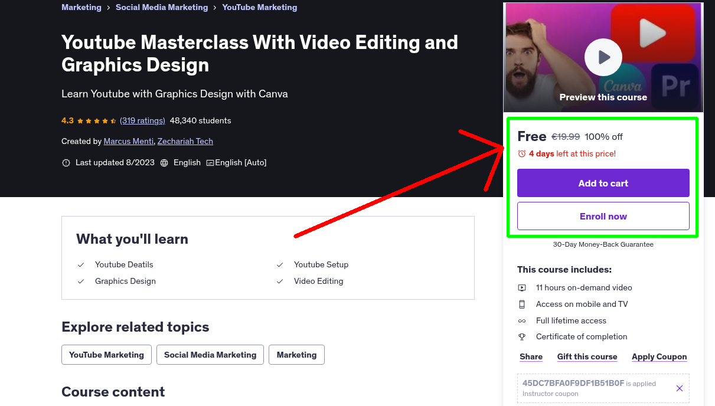715x406 pixels.
Task: Click the 11 hours on-demand video text
Action: [584, 288]
